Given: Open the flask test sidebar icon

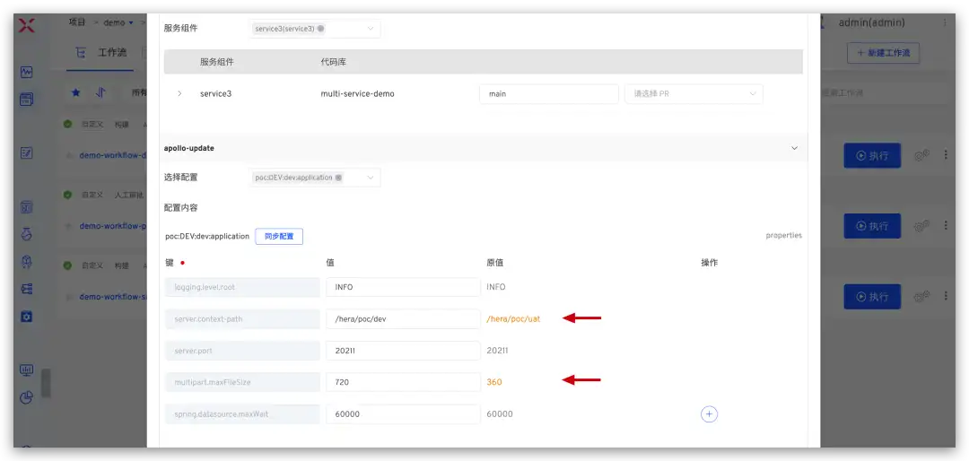Looking at the screenshot, I should coord(26,234).
